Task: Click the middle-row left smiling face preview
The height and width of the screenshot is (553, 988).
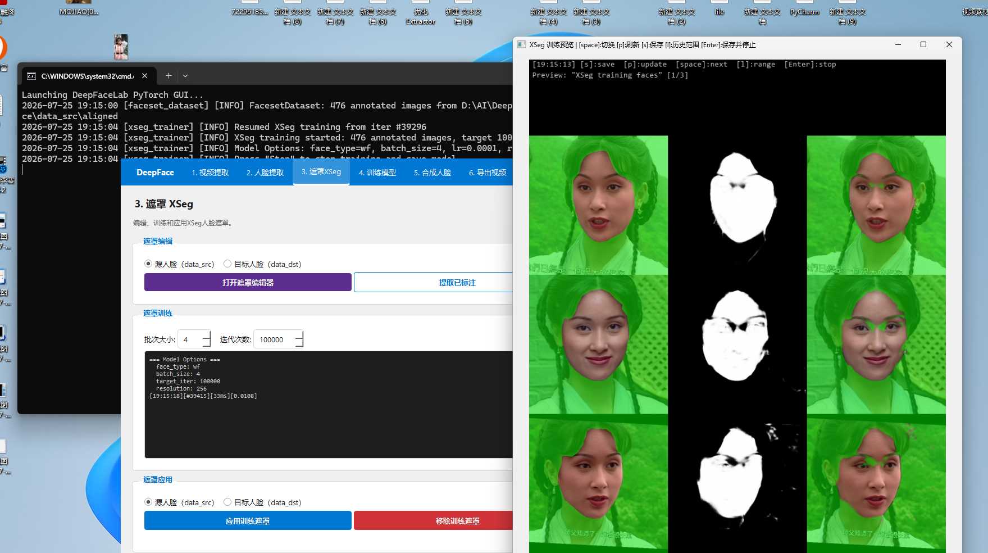Action: tap(598, 345)
